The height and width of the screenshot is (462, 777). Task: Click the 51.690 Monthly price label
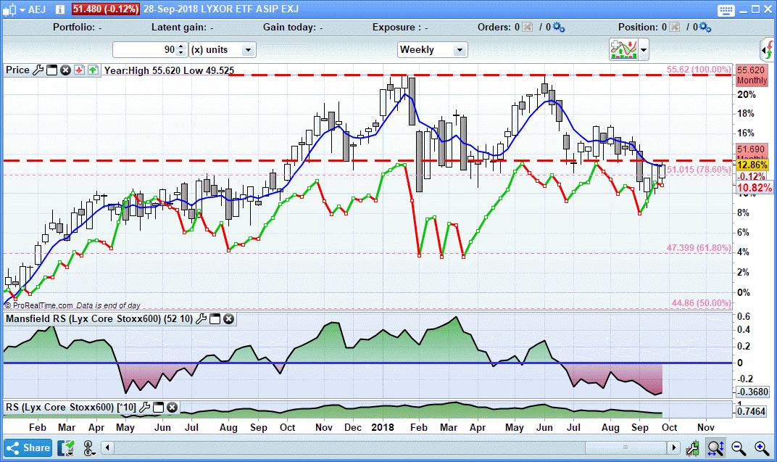click(x=751, y=151)
